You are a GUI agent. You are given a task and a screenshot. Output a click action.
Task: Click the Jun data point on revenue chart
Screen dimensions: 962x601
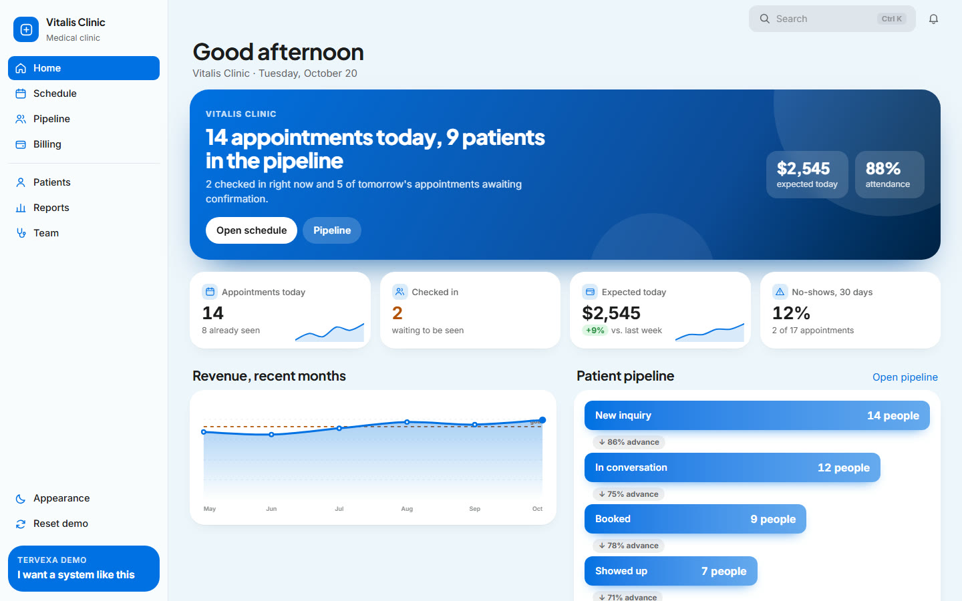click(271, 435)
